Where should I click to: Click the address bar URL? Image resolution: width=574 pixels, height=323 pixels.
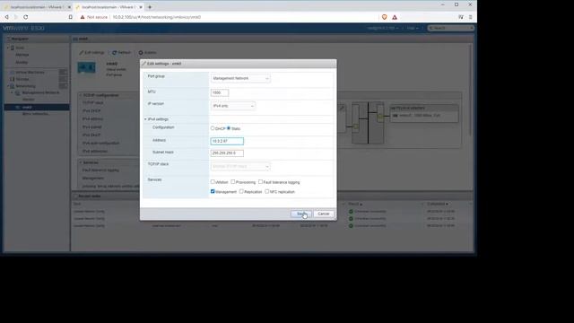tap(157, 17)
